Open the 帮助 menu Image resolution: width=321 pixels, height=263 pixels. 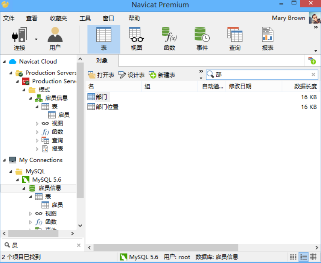[x=134, y=18]
